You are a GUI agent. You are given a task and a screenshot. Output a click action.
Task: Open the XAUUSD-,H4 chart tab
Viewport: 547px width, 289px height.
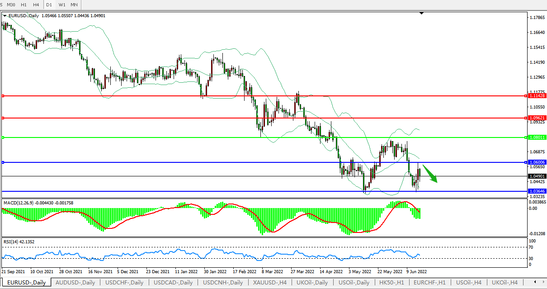click(x=270, y=283)
